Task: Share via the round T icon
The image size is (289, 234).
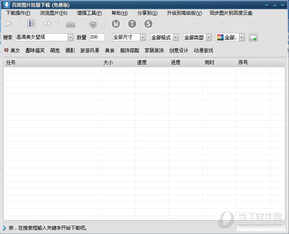Action: click(x=132, y=24)
